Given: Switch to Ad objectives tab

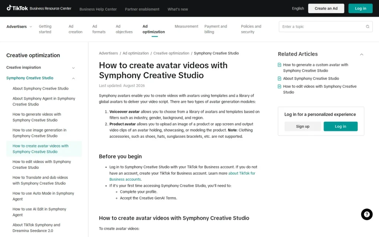Looking at the screenshot, I should (124, 29).
